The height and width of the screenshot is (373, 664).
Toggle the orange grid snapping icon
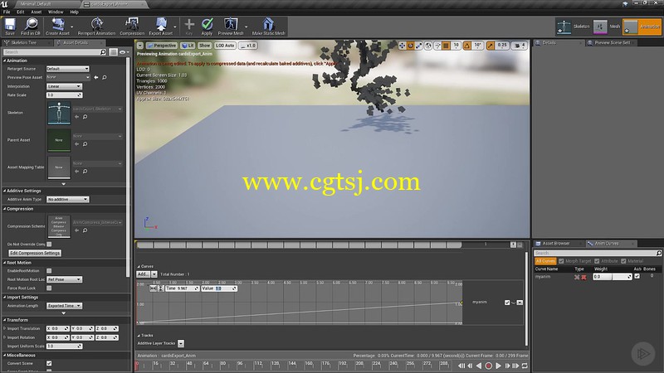[446, 46]
